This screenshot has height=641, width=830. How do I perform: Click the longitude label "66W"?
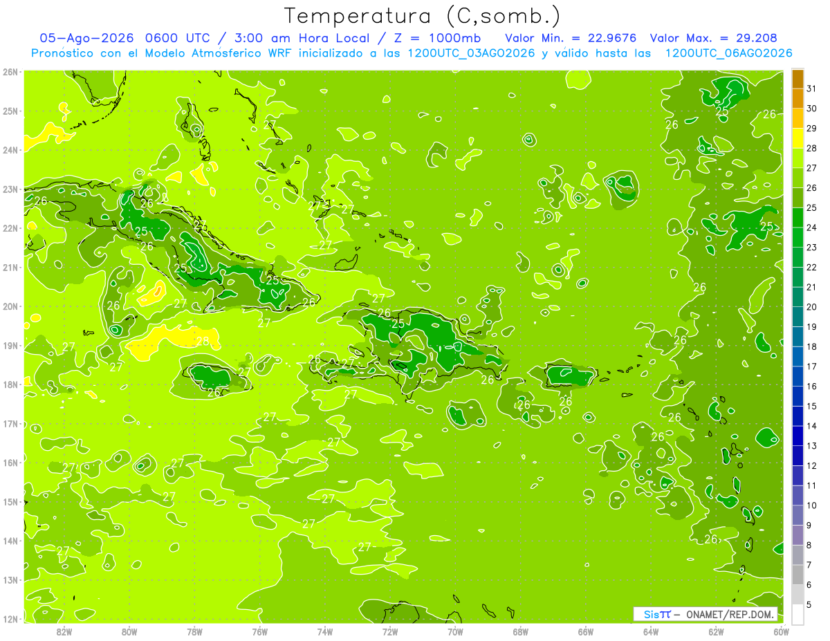pos(586,631)
